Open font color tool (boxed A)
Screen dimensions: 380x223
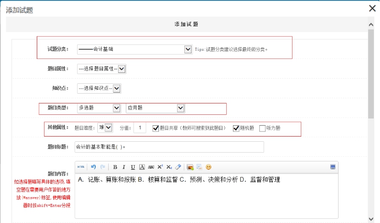[142, 167]
